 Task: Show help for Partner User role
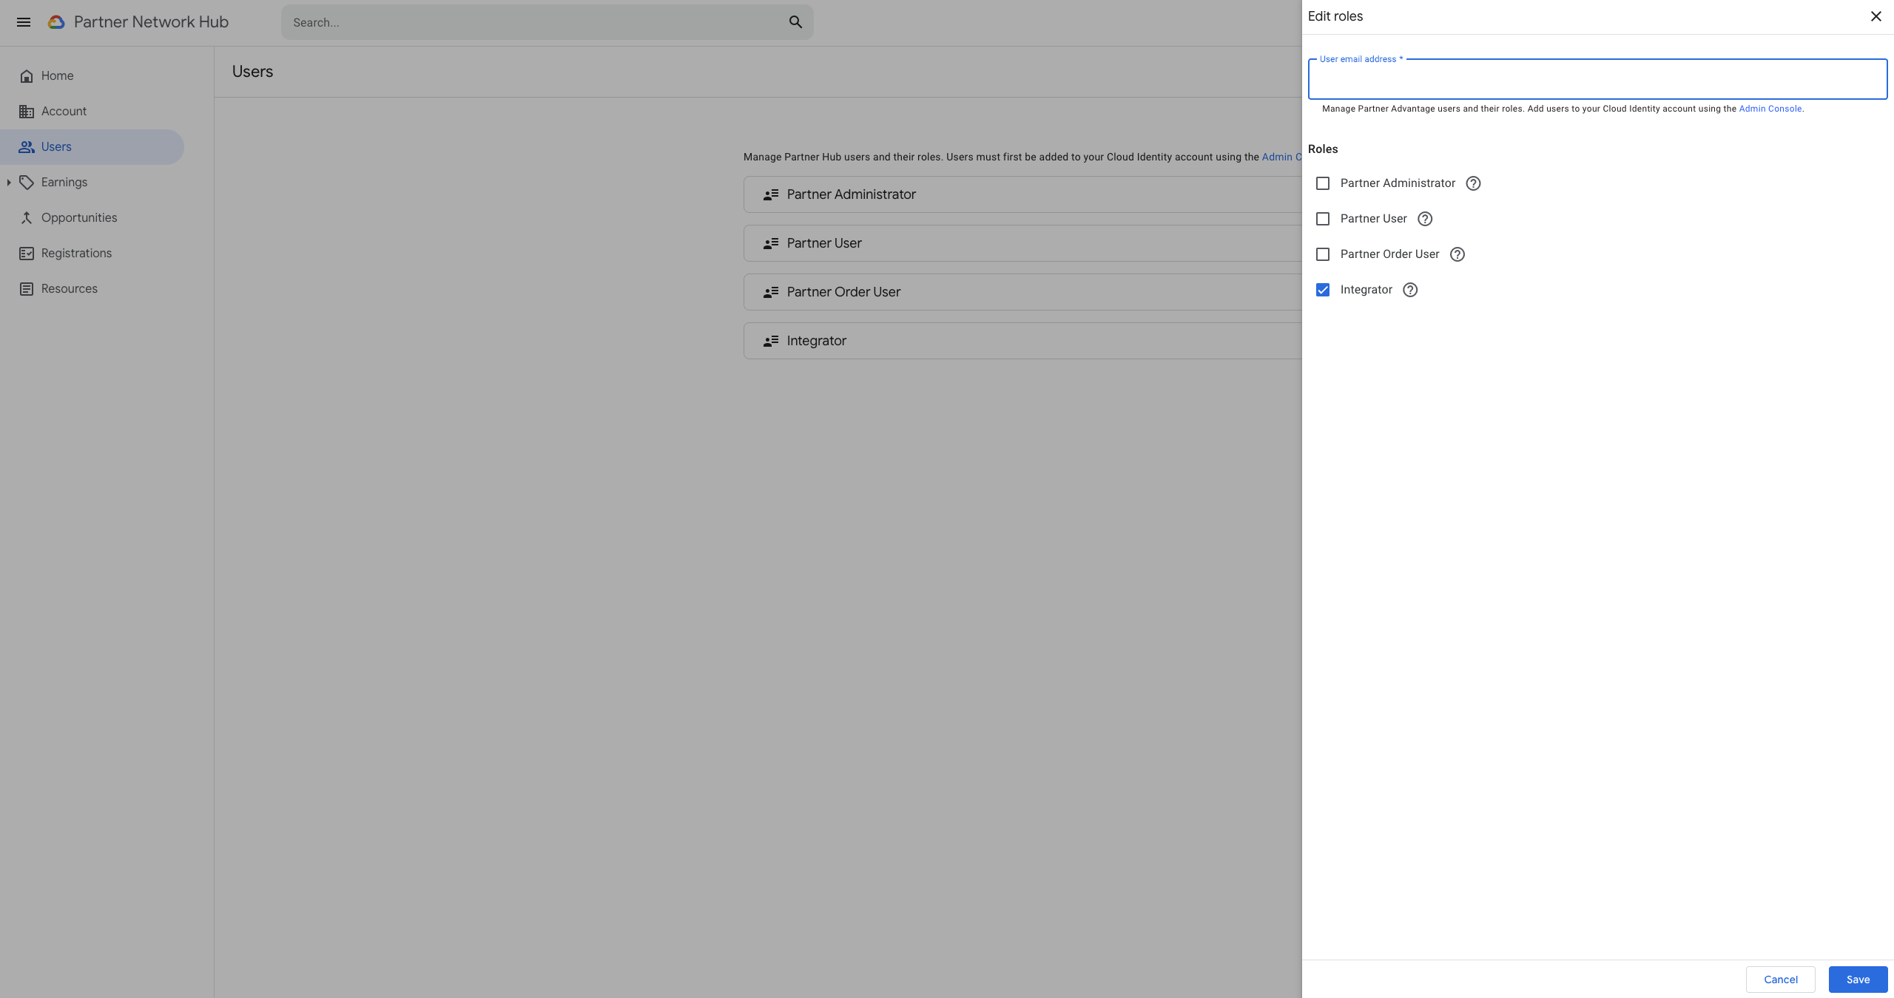click(1425, 219)
